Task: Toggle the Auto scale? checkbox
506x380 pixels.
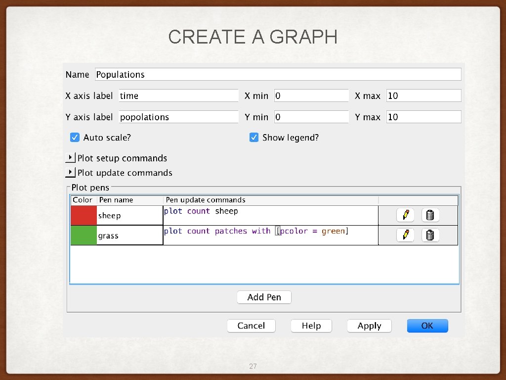Action: (75, 137)
